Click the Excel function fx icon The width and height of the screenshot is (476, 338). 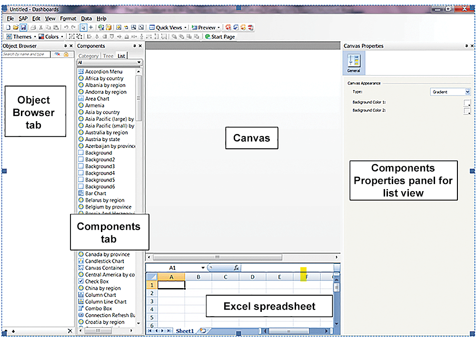pyautogui.click(x=236, y=268)
